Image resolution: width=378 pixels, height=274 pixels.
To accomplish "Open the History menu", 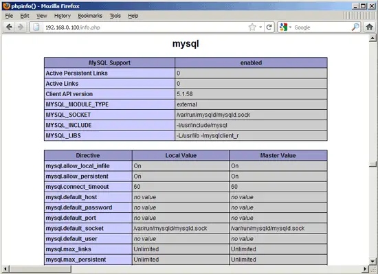I will pyautogui.click(x=63, y=16).
